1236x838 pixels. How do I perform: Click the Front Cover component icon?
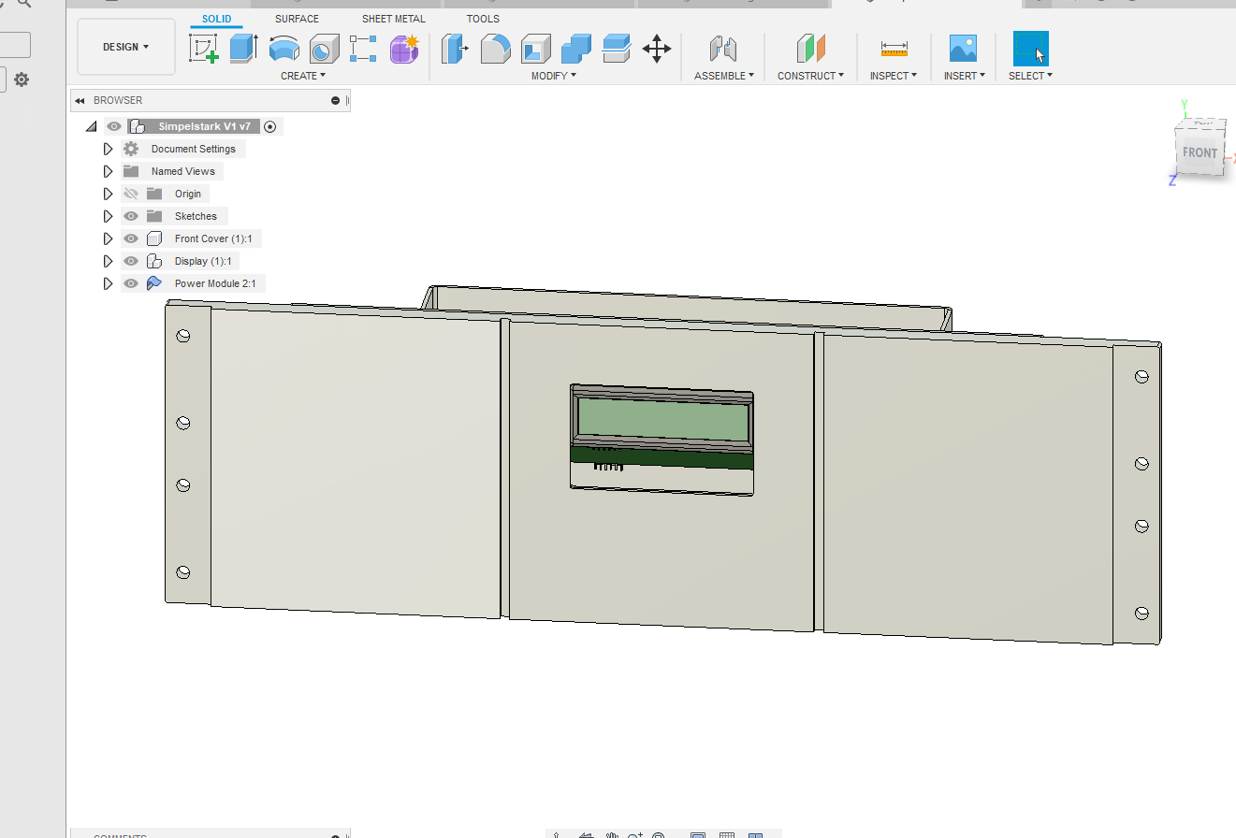tap(154, 238)
